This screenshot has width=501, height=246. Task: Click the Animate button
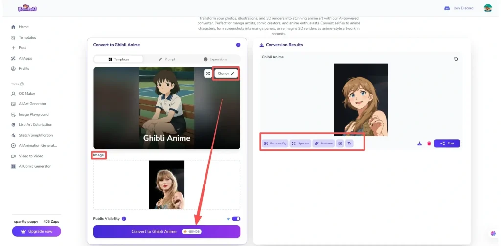click(x=323, y=143)
